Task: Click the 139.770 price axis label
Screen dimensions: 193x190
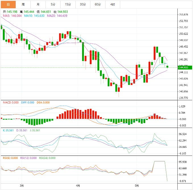Action: pyautogui.click(x=183, y=98)
